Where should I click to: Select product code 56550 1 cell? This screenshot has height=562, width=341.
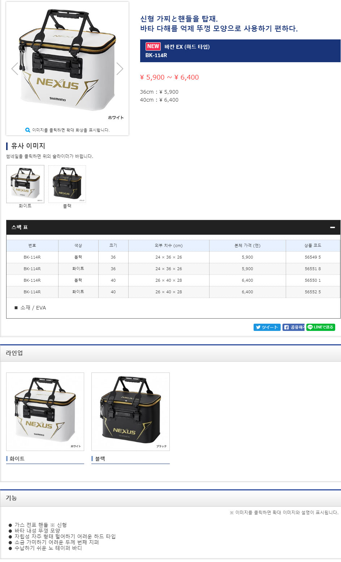point(313,280)
